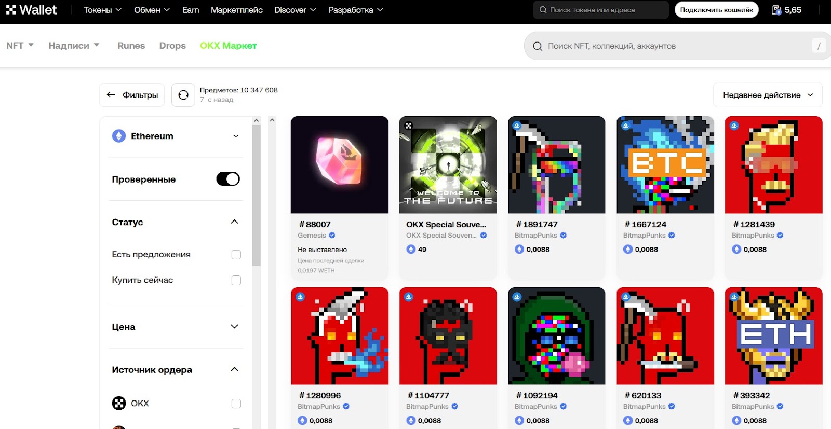The height and width of the screenshot is (429, 831).
Task: Open the #88007 pink crystal thumbnail
Action: click(340, 165)
